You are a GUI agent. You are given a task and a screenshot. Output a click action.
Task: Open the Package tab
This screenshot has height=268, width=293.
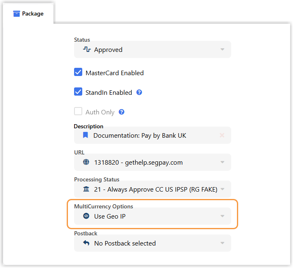[28, 13]
